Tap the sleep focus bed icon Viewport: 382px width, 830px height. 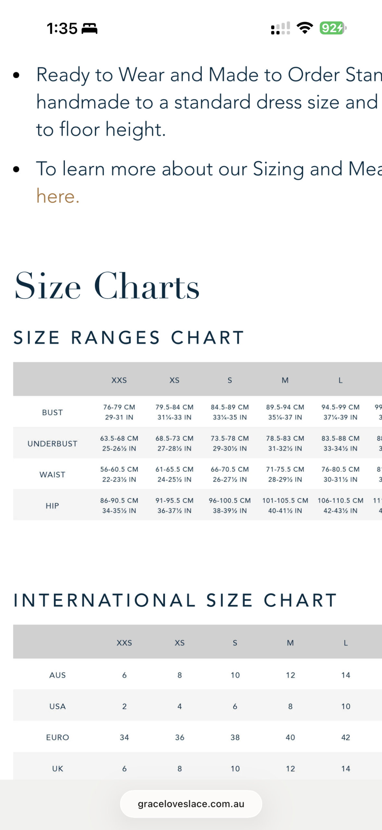[x=90, y=29]
